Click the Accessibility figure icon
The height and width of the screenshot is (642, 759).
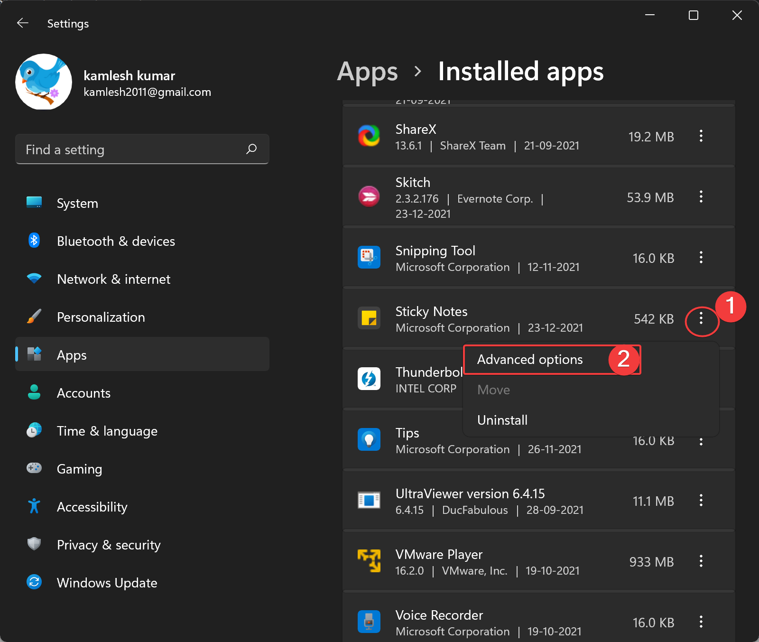(x=34, y=506)
